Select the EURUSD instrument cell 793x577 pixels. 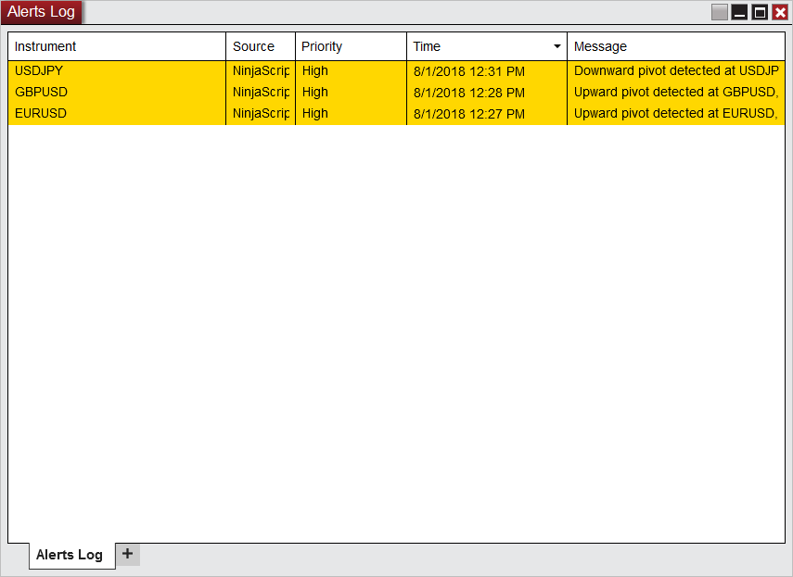117,114
